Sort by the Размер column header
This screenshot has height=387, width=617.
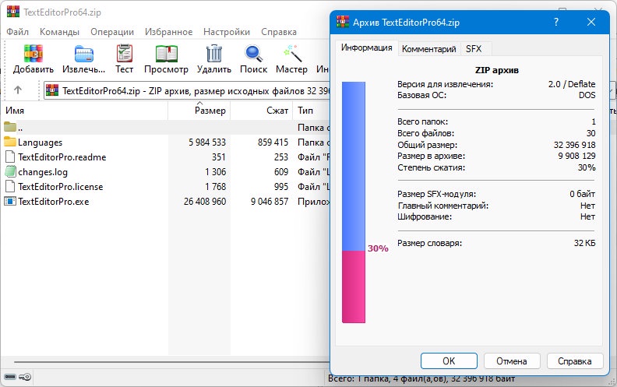pos(199,111)
